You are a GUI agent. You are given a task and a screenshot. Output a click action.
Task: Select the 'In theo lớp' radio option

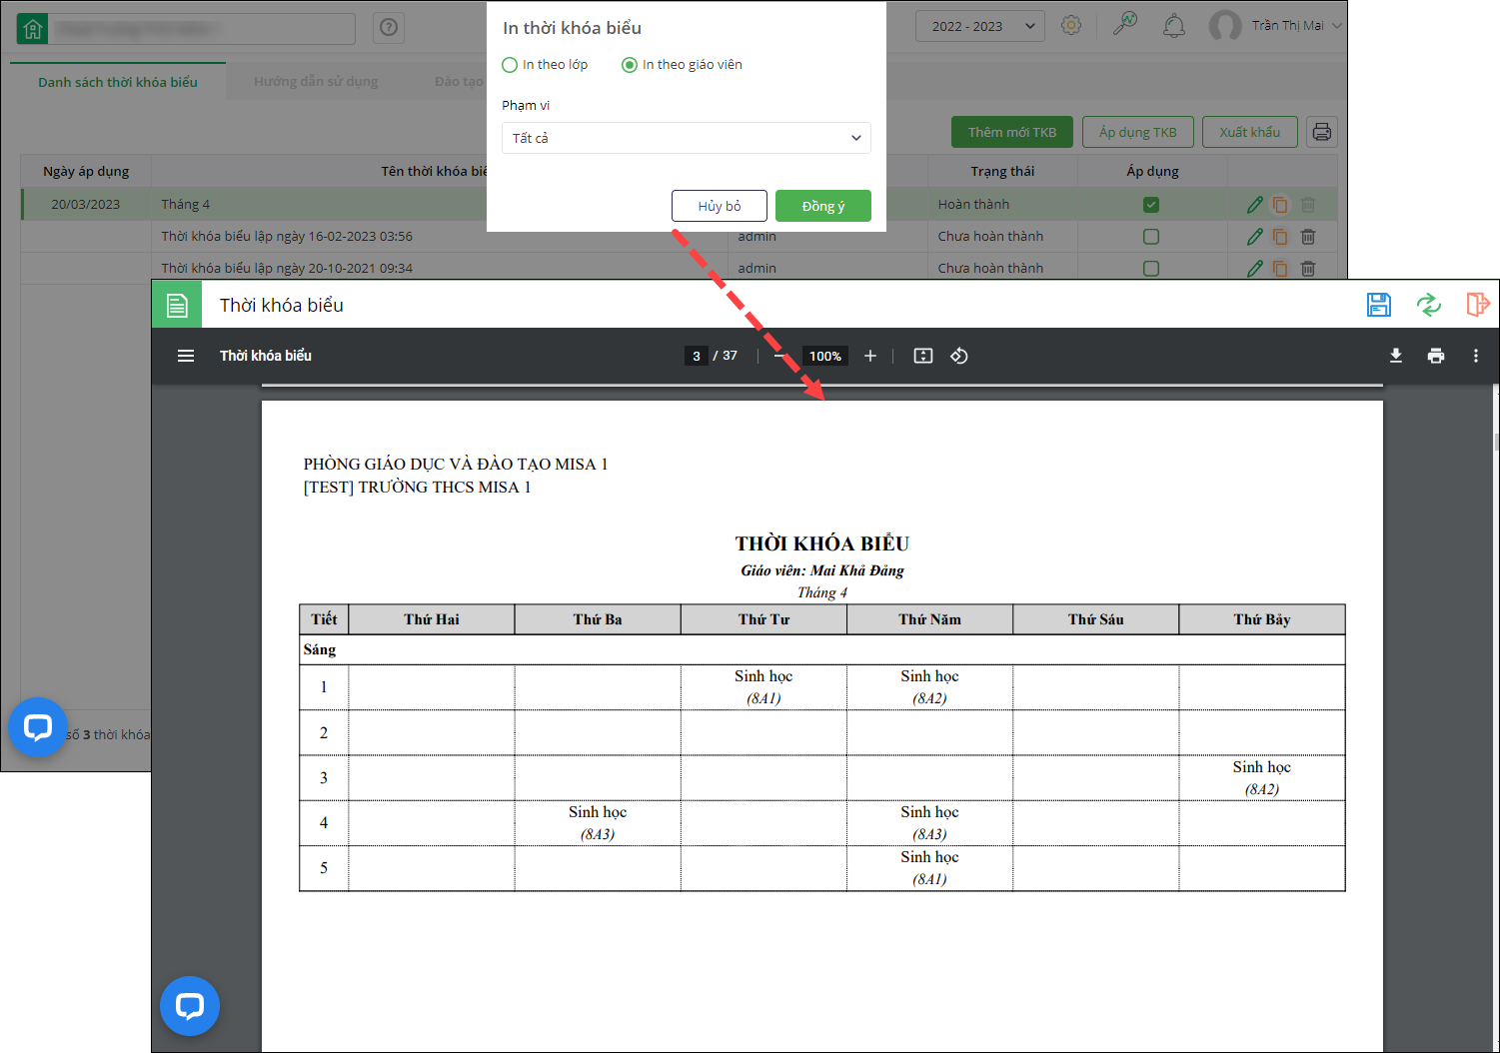[x=510, y=65]
